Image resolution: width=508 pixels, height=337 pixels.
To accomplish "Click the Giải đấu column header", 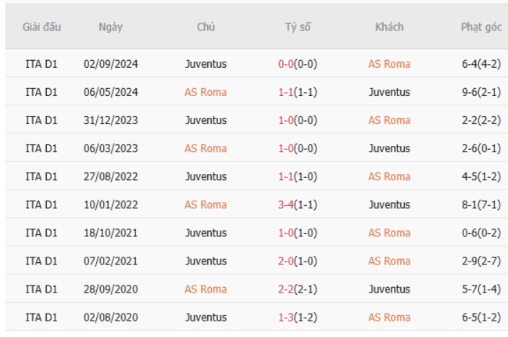I will 41,27.
